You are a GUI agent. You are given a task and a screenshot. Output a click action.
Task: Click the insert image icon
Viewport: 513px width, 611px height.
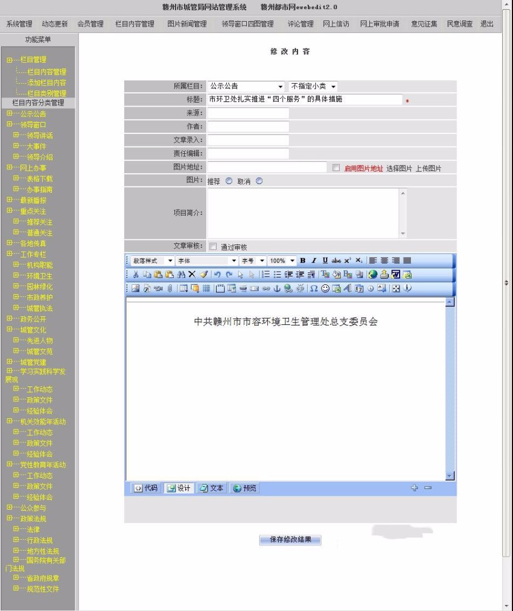[135, 288]
